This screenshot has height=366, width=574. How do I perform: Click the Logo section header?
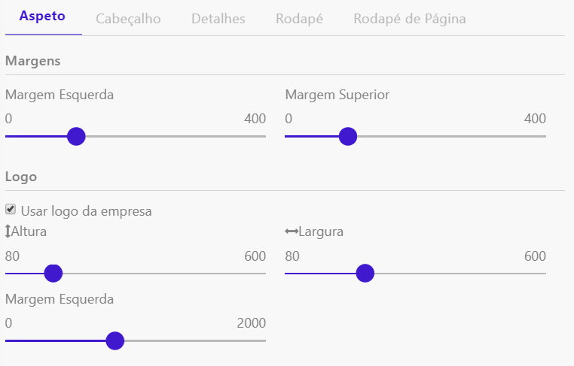[21, 177]
